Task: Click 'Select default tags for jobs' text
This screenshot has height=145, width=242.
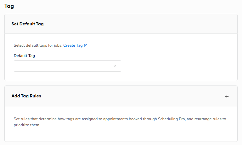Action: click(38, 45)
